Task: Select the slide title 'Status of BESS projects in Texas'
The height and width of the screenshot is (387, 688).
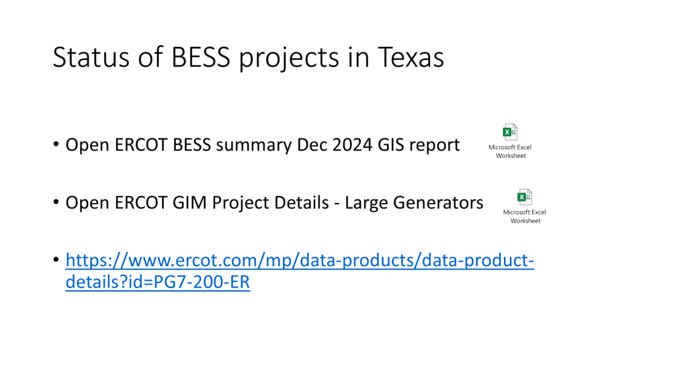Action: [x=248, y=58]
